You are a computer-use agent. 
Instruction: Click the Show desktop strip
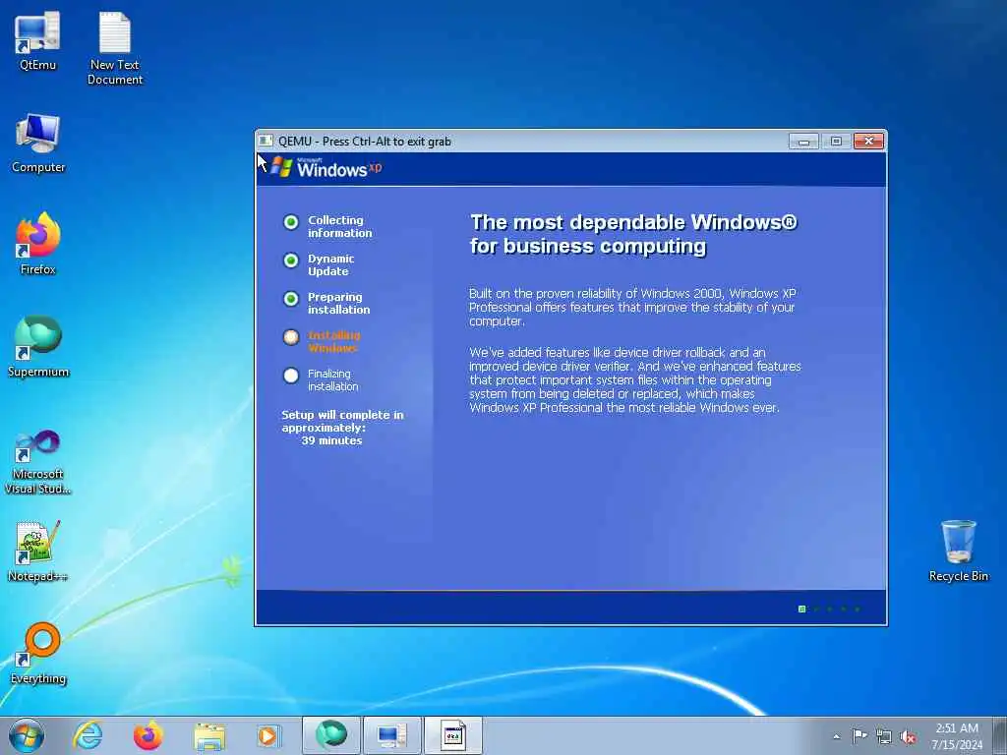point(1000,735)
